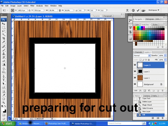The image size is (168, 126).
Task: Click the Windows Start button
Action: 8,123
